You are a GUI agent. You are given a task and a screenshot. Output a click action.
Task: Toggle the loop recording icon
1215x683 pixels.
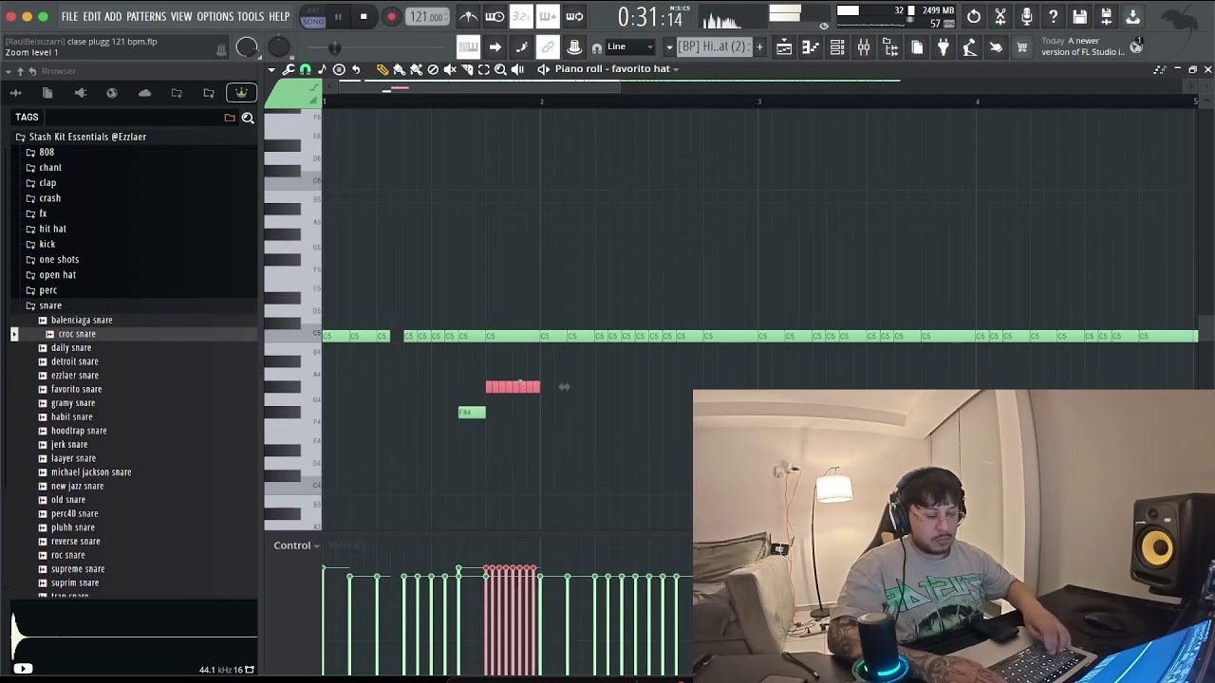pyautogui.click(x=574, y=16)
